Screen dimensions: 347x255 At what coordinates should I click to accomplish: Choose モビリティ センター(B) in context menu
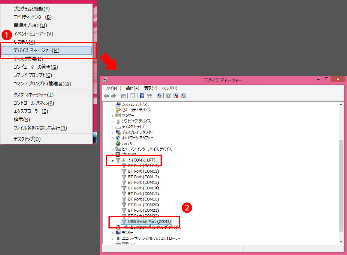click(x=47, y=17)
